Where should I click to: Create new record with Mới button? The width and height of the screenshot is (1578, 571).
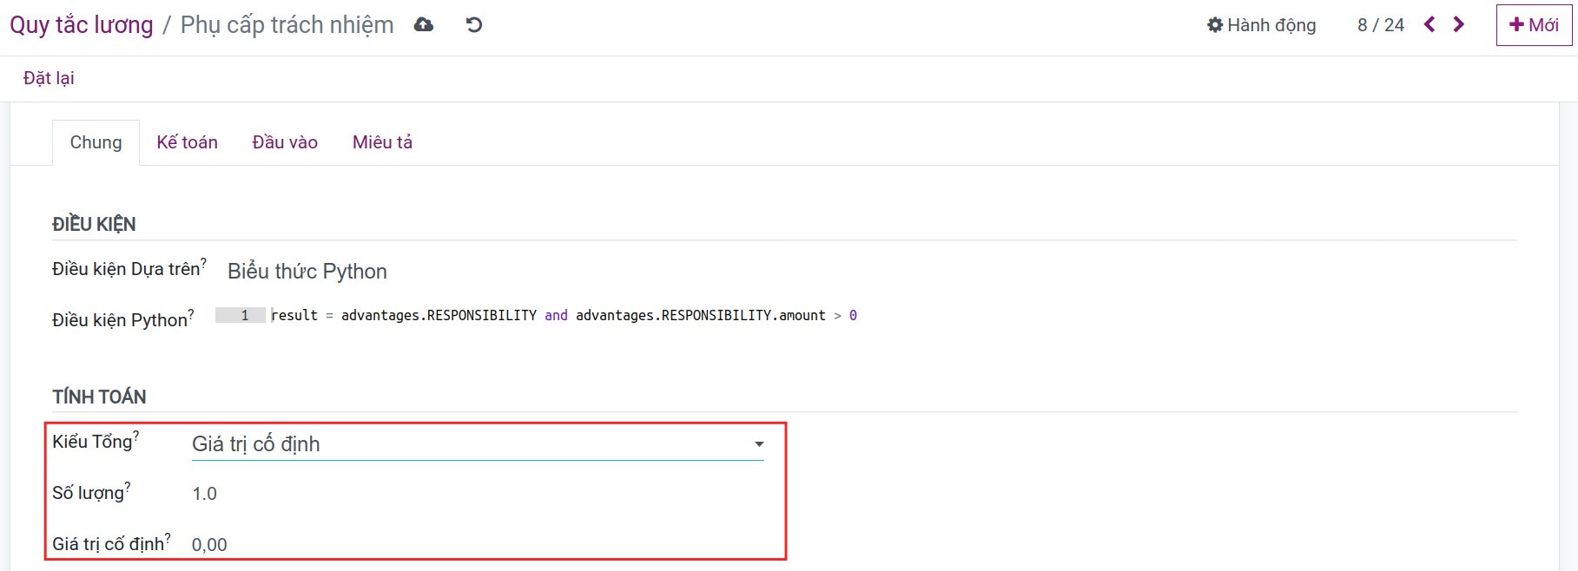1534,25
